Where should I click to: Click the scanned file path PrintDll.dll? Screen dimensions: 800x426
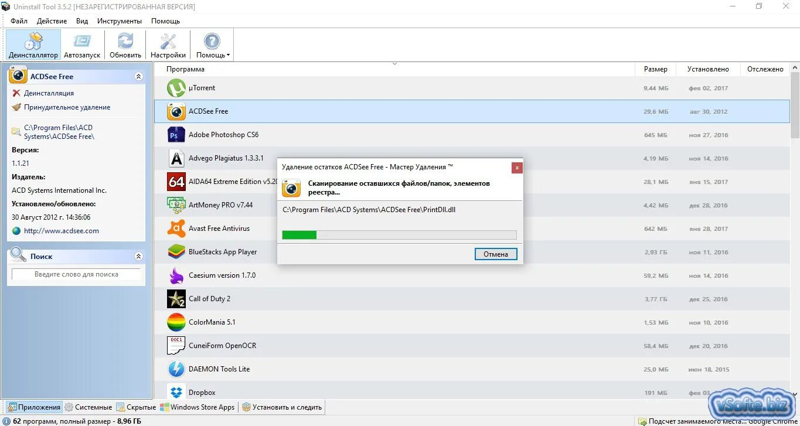[369, 209]
